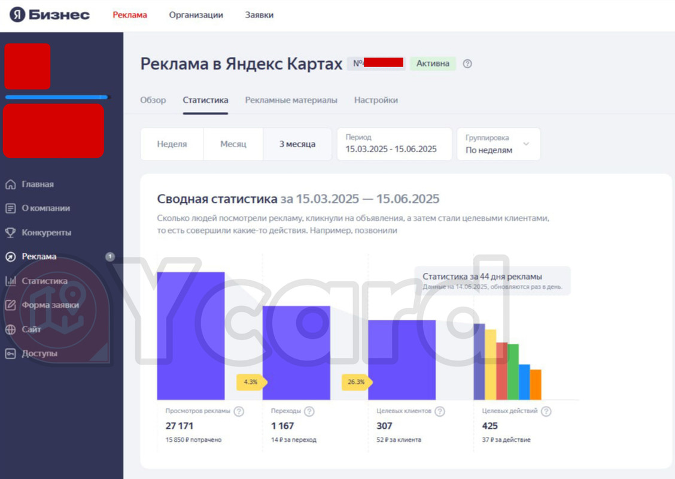The image size is (675, 479).
Task: Click the Главная home icon in sidebar
Action: pyautogui.click(x=10, y=184)
